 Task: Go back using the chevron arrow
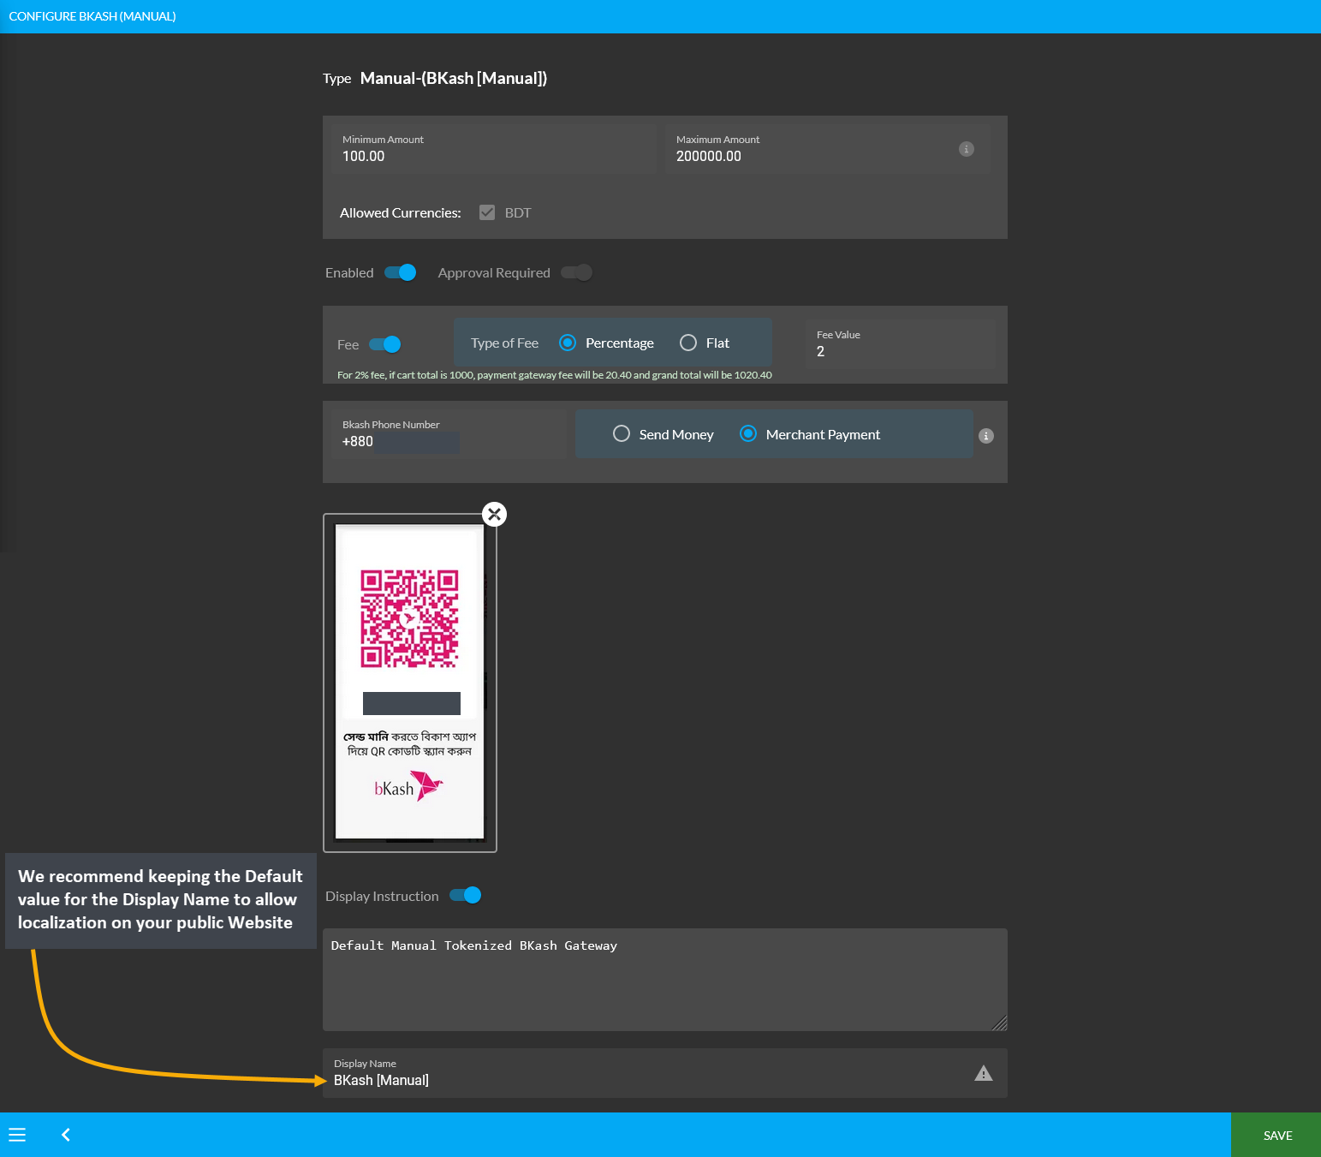pos(66,1135)
